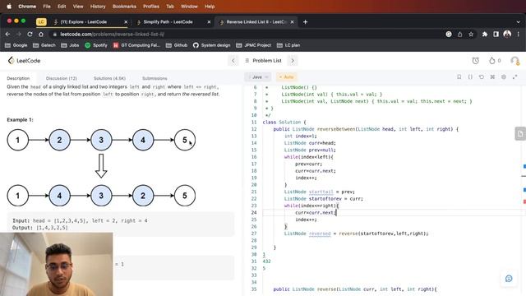Switch to Solutions tab
Image resolution: width=526 pixels, height=296 pixels.
coord(109,78)
